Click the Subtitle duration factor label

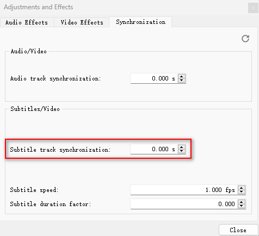click(51, 204)
